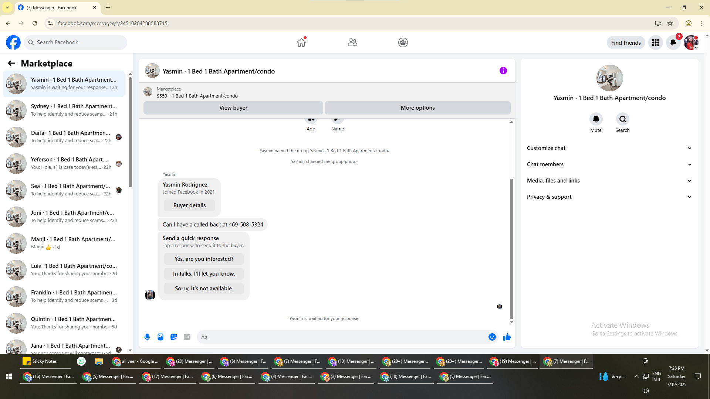Mute this conversation with bell icon
The width and height of the screenshot is (710, 399).
tap(596, 119)
